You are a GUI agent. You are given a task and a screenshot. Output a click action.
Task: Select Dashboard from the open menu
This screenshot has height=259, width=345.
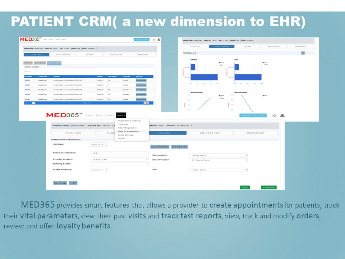(123, 124)
